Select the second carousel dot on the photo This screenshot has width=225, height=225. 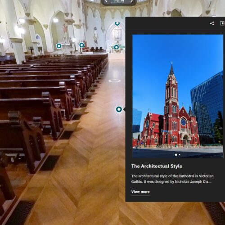click(180, 155)
